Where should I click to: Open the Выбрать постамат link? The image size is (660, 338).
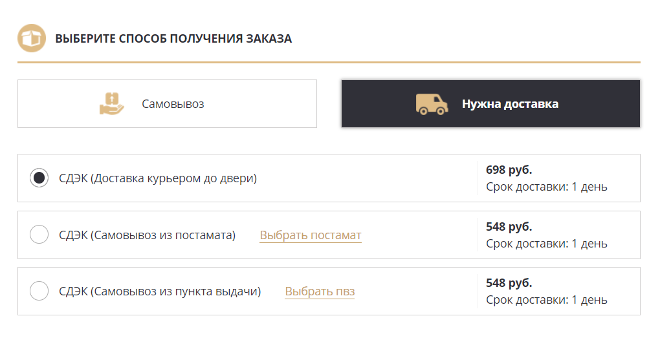coord(311,235)
